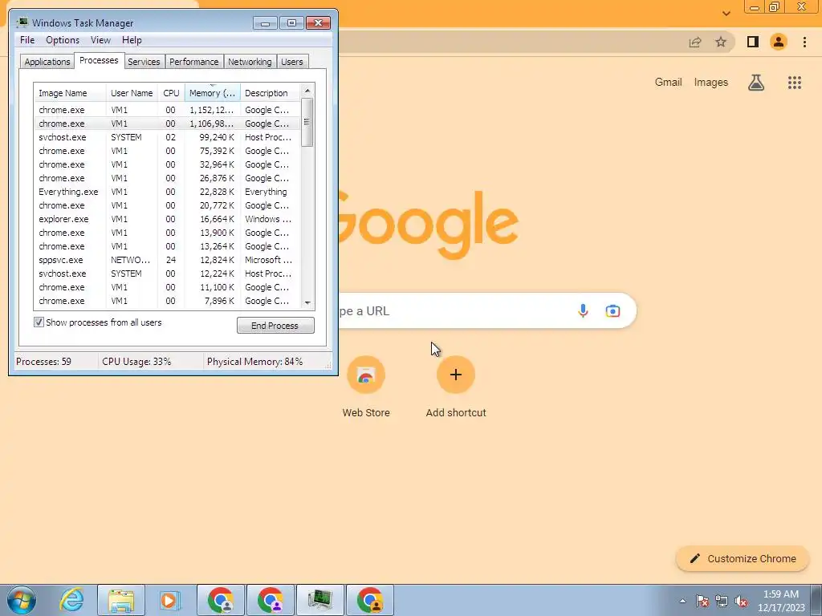The image size is (822, 616).
Task: Sort by Image Name column header
Action: 70,93
